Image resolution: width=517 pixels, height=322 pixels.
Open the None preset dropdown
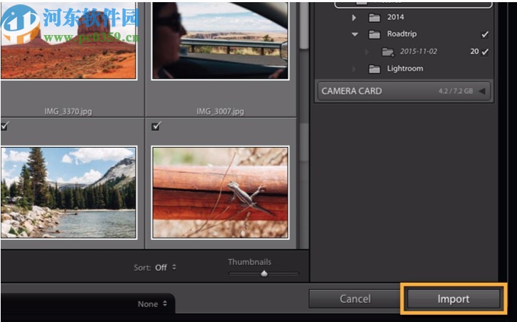(x=152, y=303)
